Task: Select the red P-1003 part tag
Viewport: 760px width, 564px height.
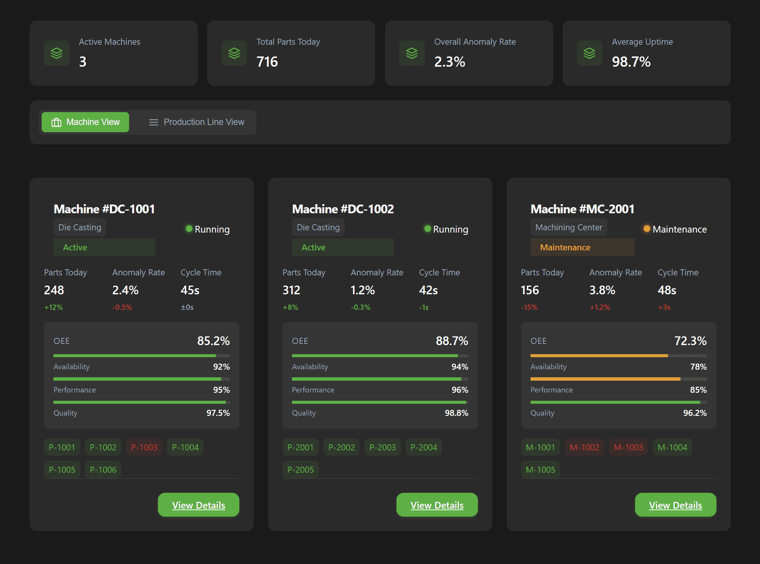Action: tap(144, 447)
